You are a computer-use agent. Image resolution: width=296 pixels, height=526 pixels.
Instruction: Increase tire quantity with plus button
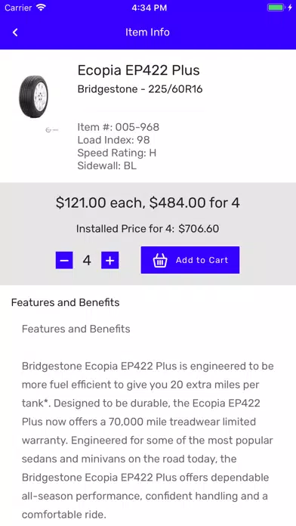[x=110, y=260]
